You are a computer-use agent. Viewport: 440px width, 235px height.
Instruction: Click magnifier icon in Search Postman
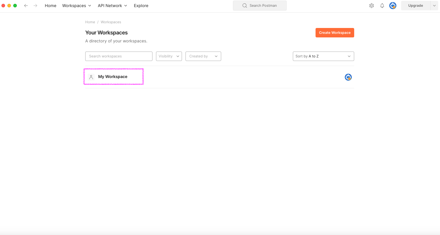[x=244, y=6]
